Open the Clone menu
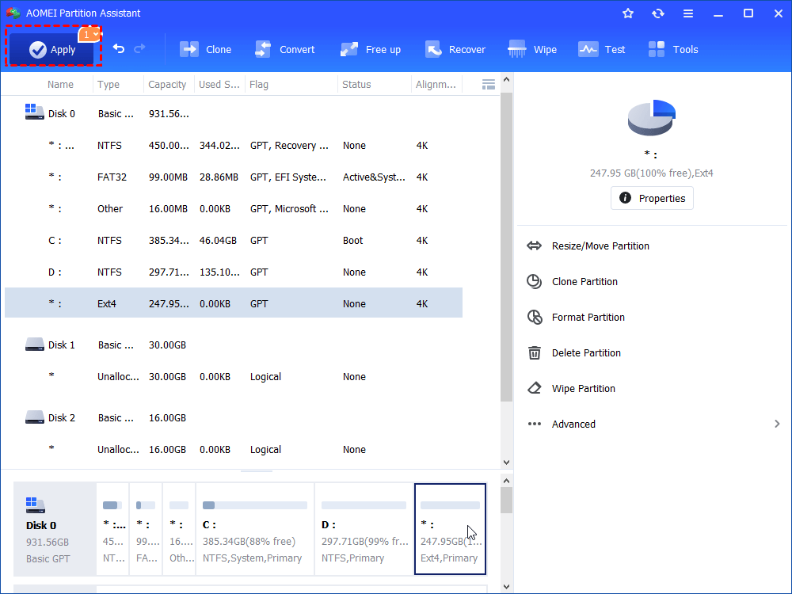Image resolution: width=792 pixels, height=594 pixels. tap(206, 49)
